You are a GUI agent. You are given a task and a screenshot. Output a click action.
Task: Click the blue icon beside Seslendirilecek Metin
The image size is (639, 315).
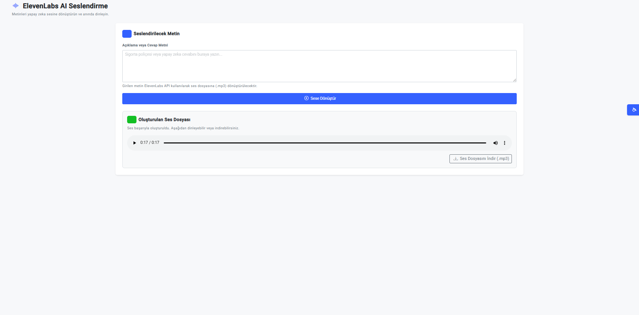127,34
